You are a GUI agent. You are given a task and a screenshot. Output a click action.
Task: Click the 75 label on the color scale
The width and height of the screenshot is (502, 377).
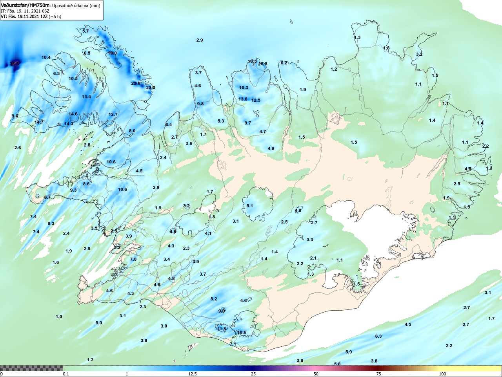tap(378, 374)
